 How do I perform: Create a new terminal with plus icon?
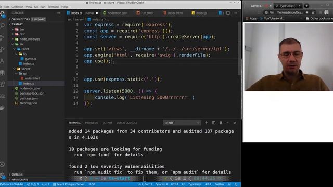[x=206, y=123]
